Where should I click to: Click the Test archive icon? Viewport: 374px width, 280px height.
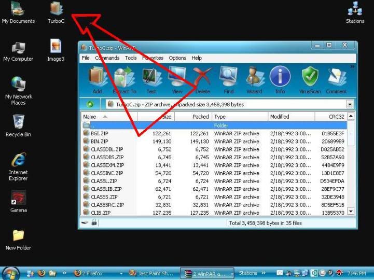pyautogui.click(x=151, y=80)
